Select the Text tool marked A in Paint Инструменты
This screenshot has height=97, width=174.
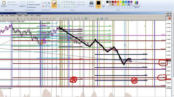coord(49,3)
